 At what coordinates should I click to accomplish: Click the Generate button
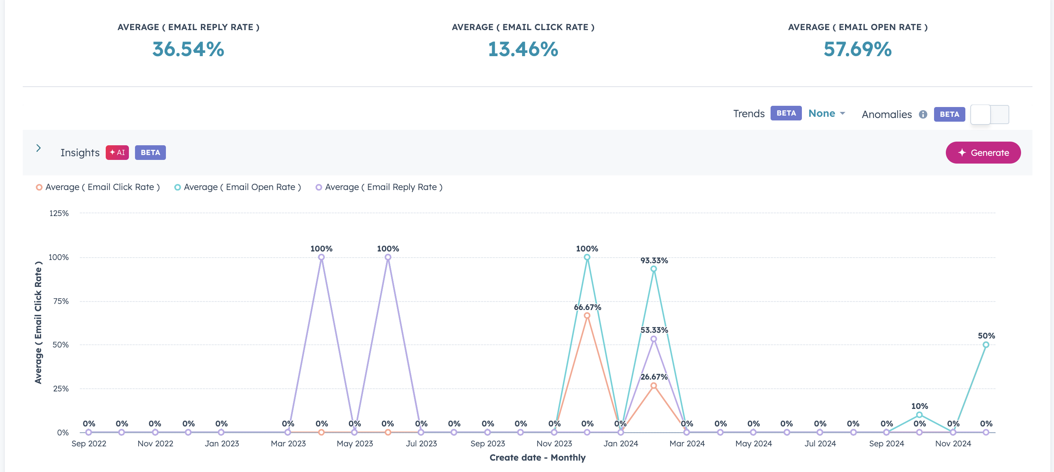coord(983,152)
